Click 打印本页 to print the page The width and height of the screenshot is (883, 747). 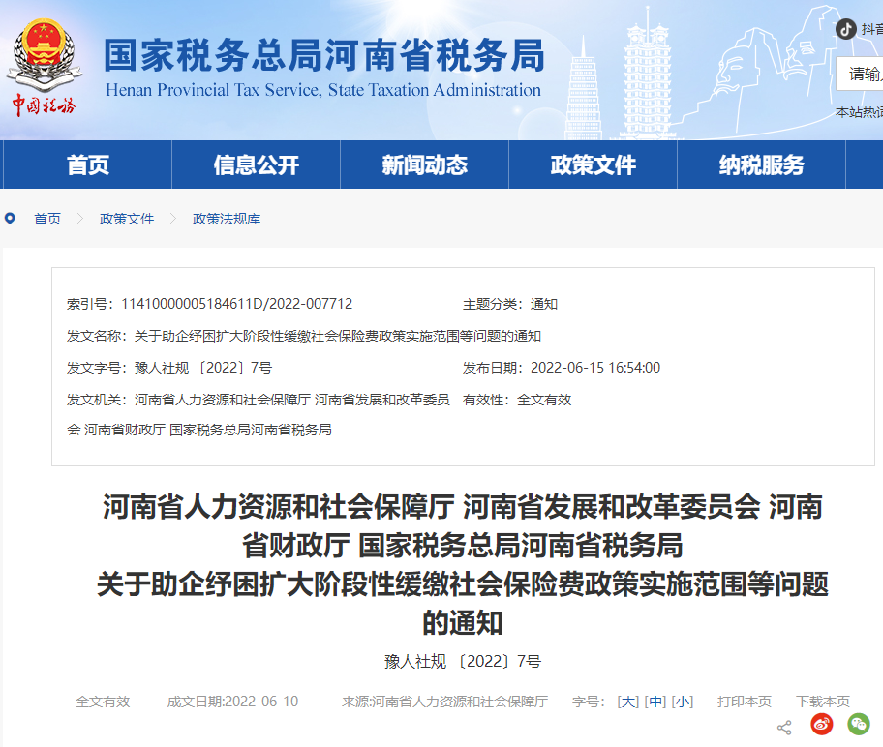(x=745, y=702)
